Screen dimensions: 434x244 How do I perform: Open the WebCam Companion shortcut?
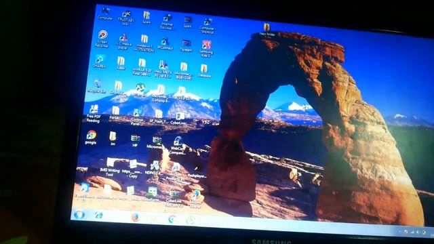pos(177,146)
